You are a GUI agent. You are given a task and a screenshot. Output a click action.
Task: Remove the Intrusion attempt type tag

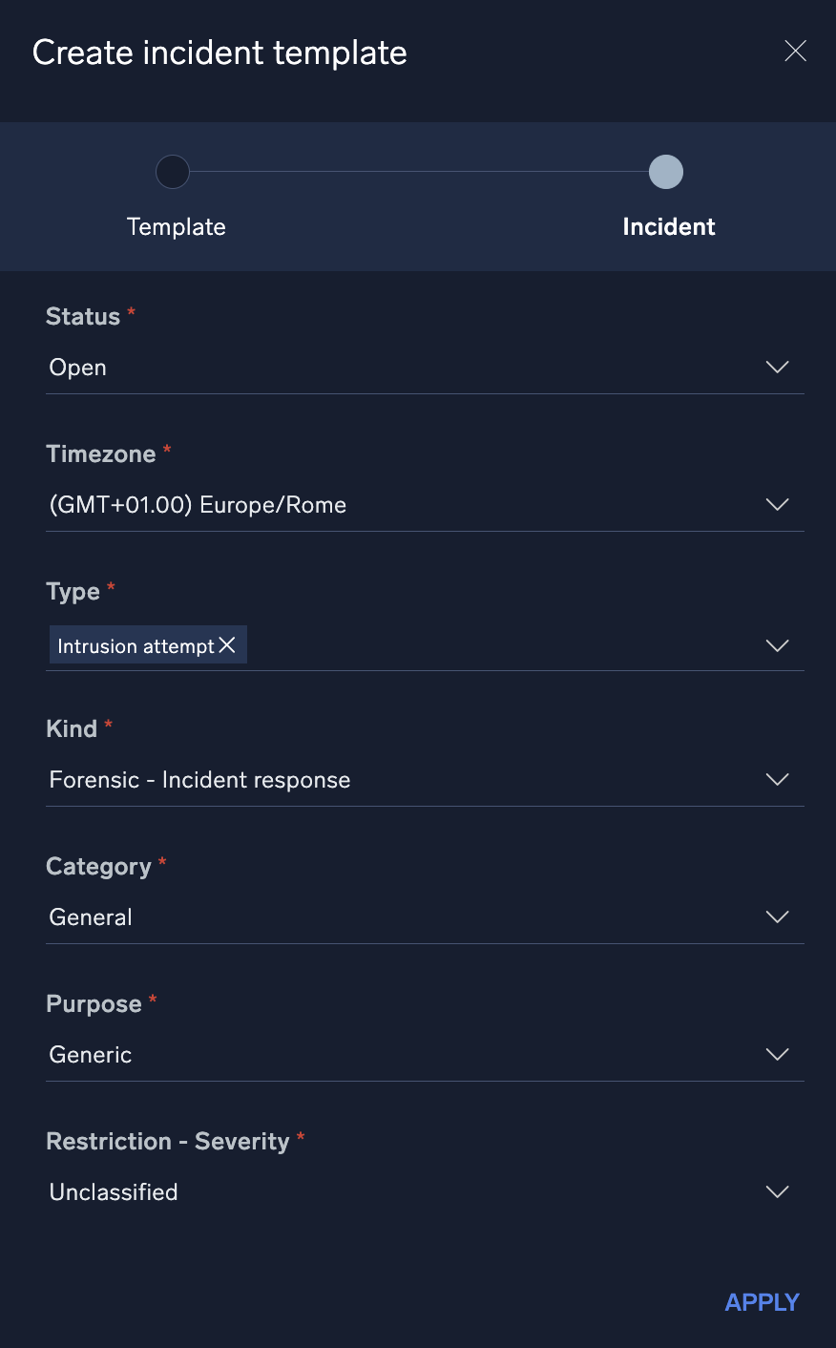coord(227,645)
